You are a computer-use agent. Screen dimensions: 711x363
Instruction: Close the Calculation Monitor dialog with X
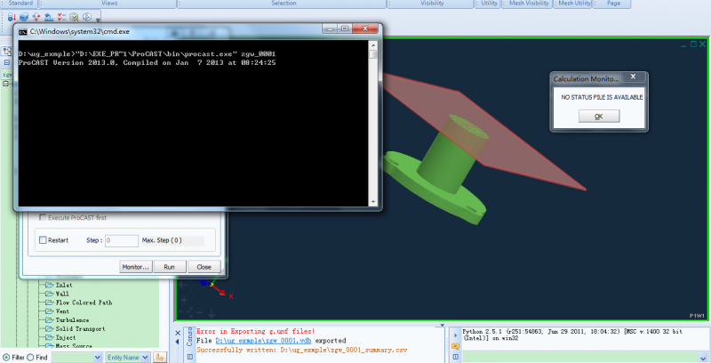click(x=634, y=77)
